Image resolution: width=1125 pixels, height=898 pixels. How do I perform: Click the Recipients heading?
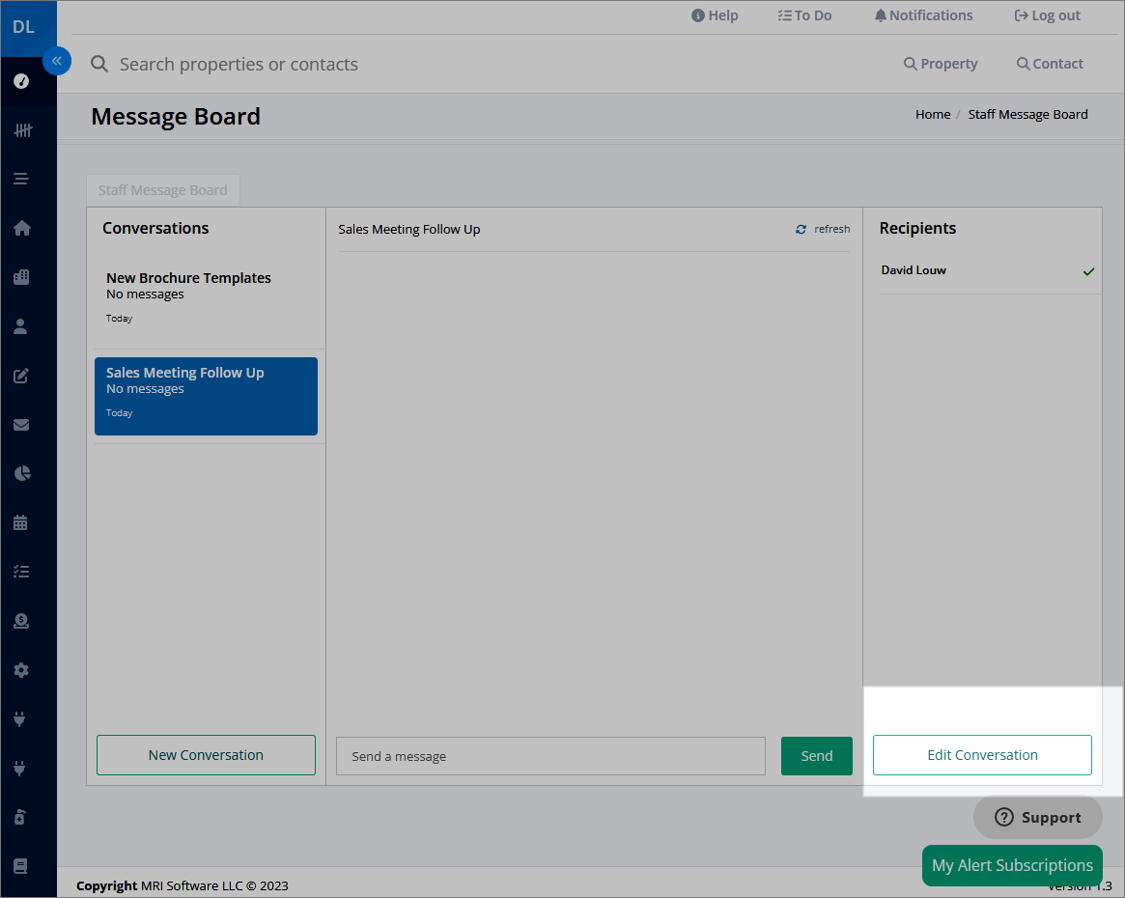(x=917, y=228)
